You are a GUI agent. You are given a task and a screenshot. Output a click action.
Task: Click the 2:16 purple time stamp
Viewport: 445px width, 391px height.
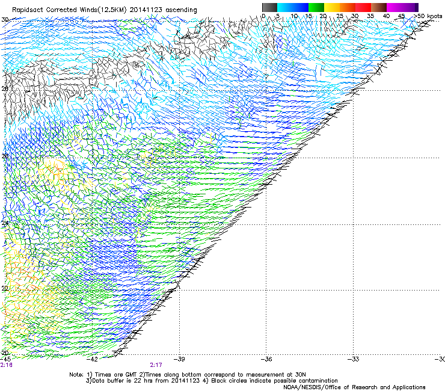click(x=6, y=365)
